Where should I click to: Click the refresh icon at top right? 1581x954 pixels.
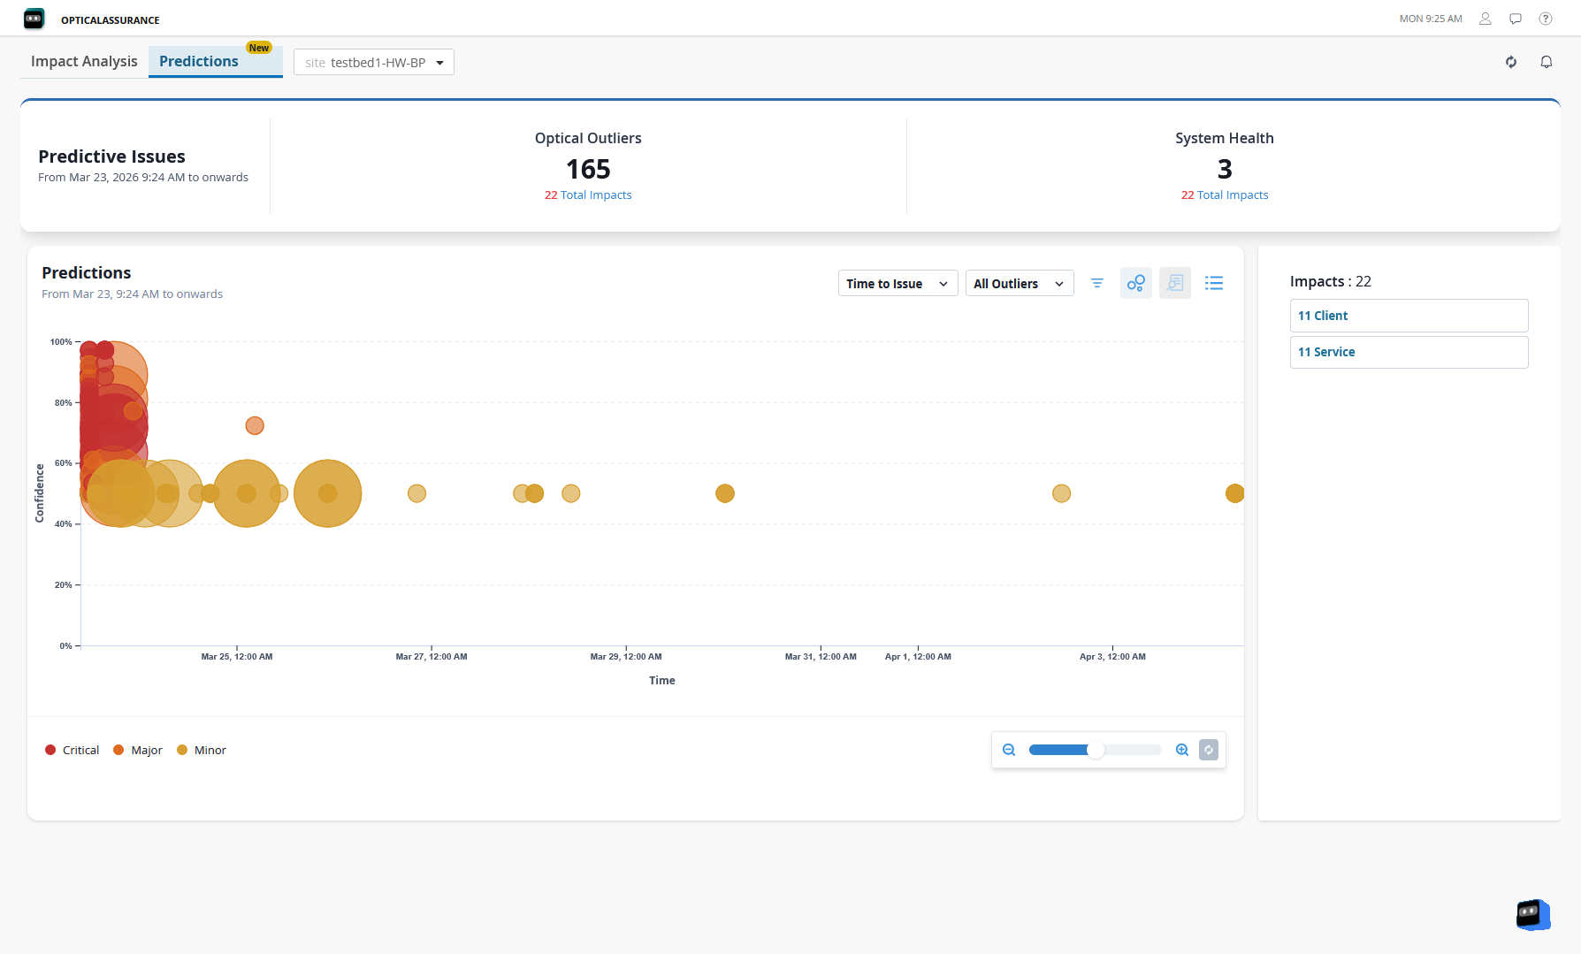click(x=1510, y=62)
